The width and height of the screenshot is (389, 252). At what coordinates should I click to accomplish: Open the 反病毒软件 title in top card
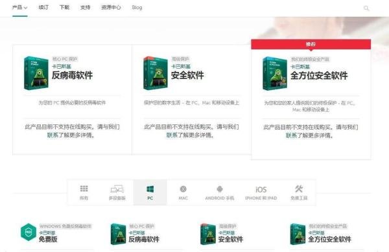72,75
